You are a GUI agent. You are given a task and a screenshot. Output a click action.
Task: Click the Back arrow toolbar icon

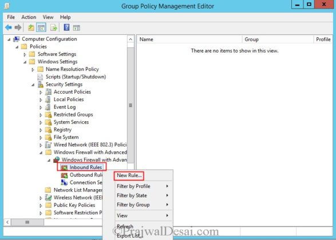pyautogui.click(x=9, y=27)
